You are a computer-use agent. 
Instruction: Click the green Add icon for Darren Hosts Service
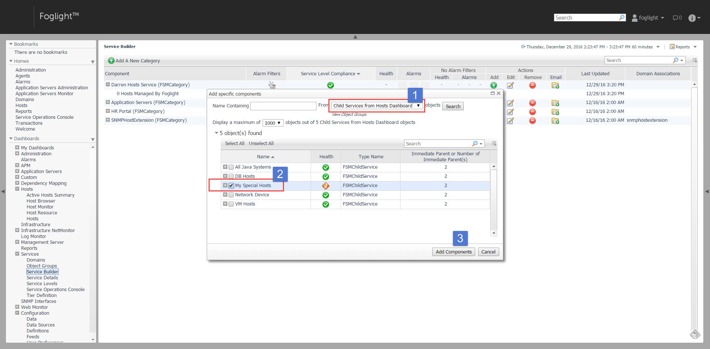(x=494, y=85)
